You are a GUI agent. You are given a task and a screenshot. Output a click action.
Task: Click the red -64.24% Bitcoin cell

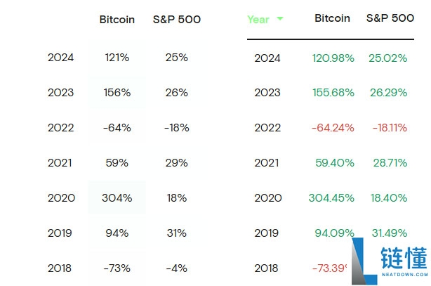pyautogui.click(x=331, y=128)
